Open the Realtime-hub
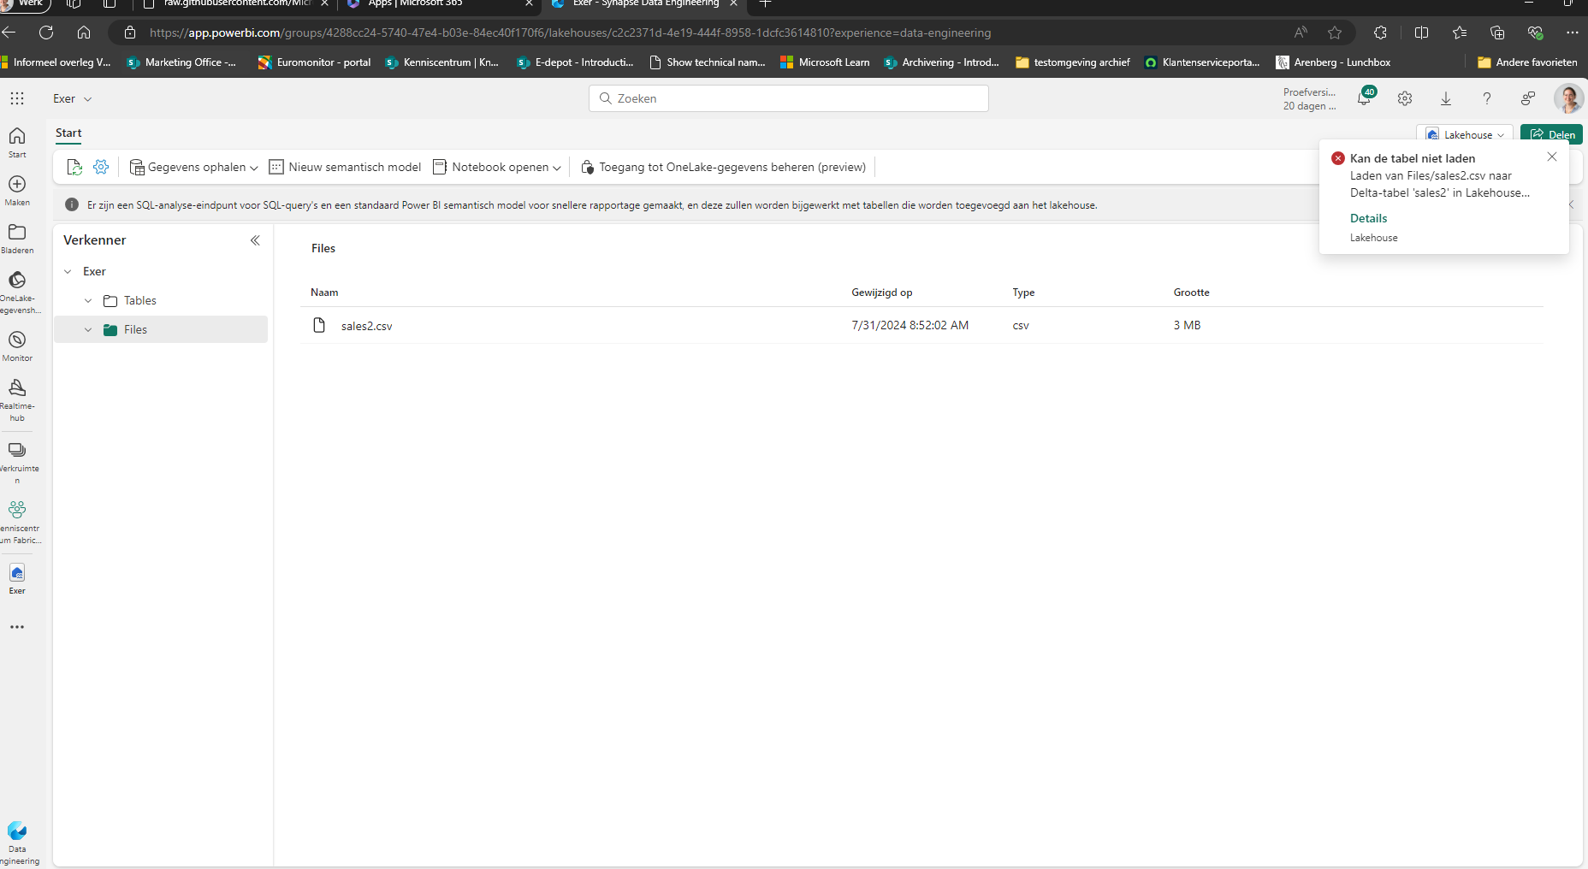This screenshot has width=1588, height=869. click(x=17, y=399)
